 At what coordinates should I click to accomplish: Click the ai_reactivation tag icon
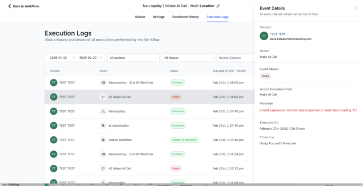(103, 126)
